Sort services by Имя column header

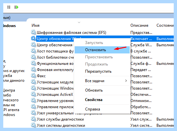pyautogui.click(x=36, y=25)
